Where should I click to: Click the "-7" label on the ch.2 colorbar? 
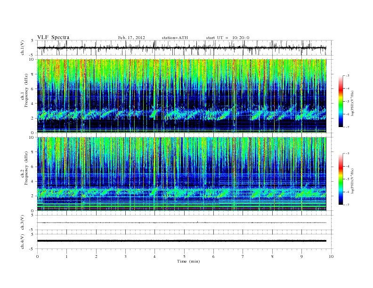pyautogui.click(x=348, y=205)
